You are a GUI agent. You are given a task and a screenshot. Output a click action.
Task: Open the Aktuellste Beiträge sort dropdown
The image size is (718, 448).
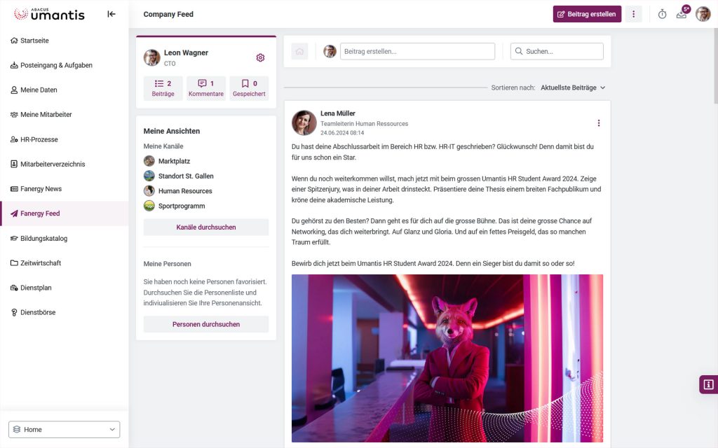click(573, 87)
